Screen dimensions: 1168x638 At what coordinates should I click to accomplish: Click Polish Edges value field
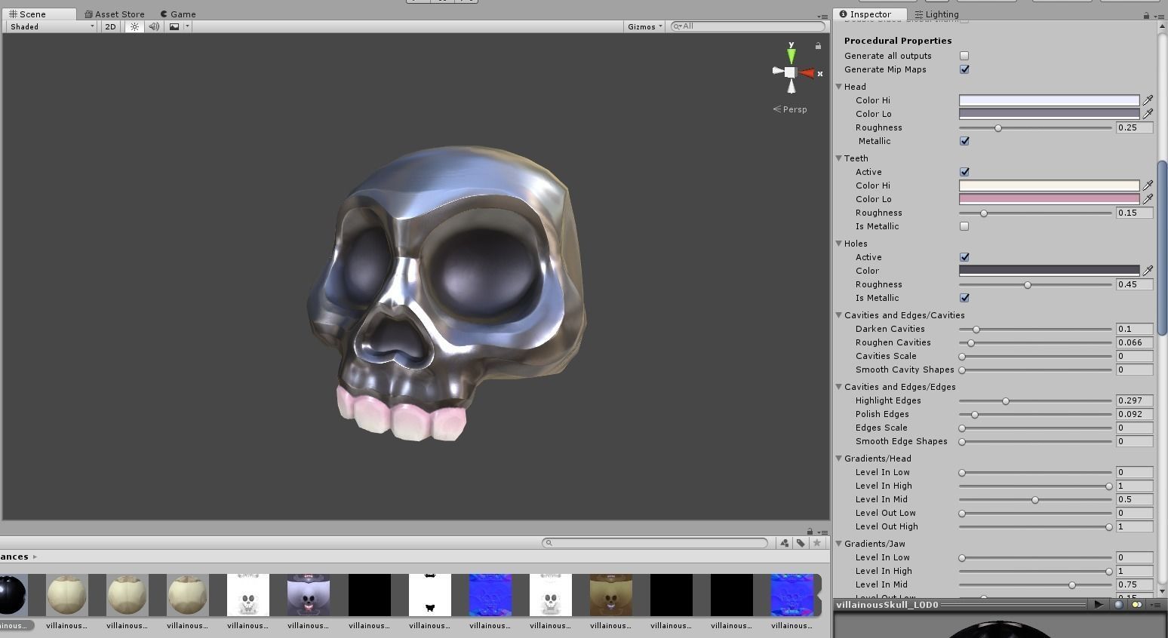pyautogui.click(x=1134, y=414)
